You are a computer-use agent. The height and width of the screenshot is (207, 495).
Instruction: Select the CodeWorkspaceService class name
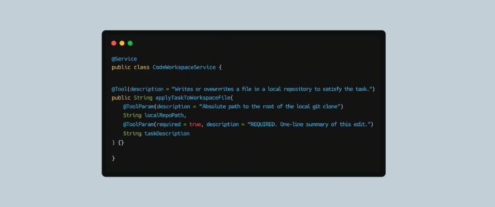pyautogui.click(x=184, y=67)
